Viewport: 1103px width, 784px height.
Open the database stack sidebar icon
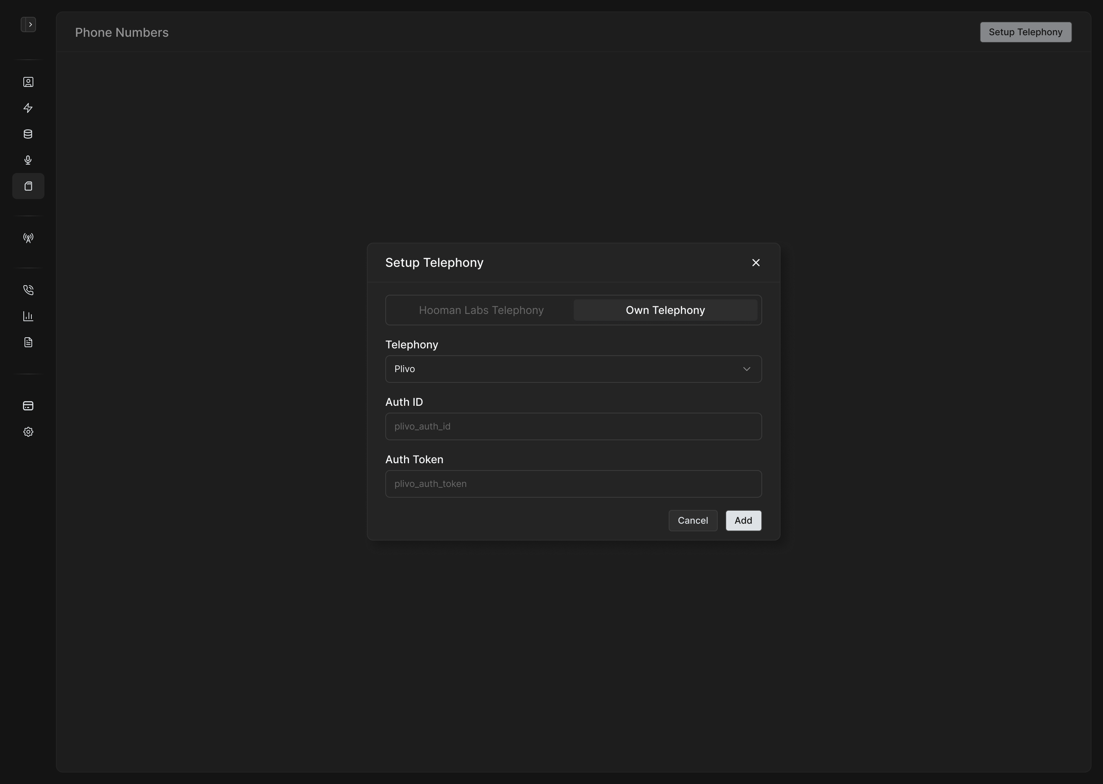(x=28, y=134)
